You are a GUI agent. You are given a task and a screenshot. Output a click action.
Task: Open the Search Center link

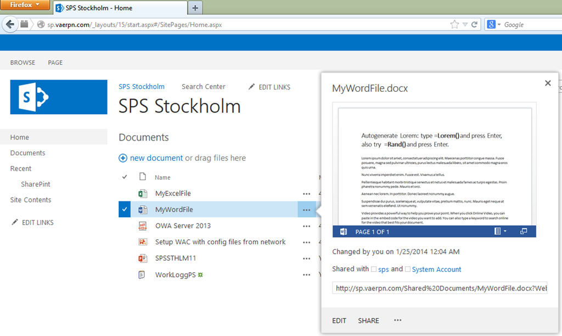pyautogui.click(x=203, y=86)
